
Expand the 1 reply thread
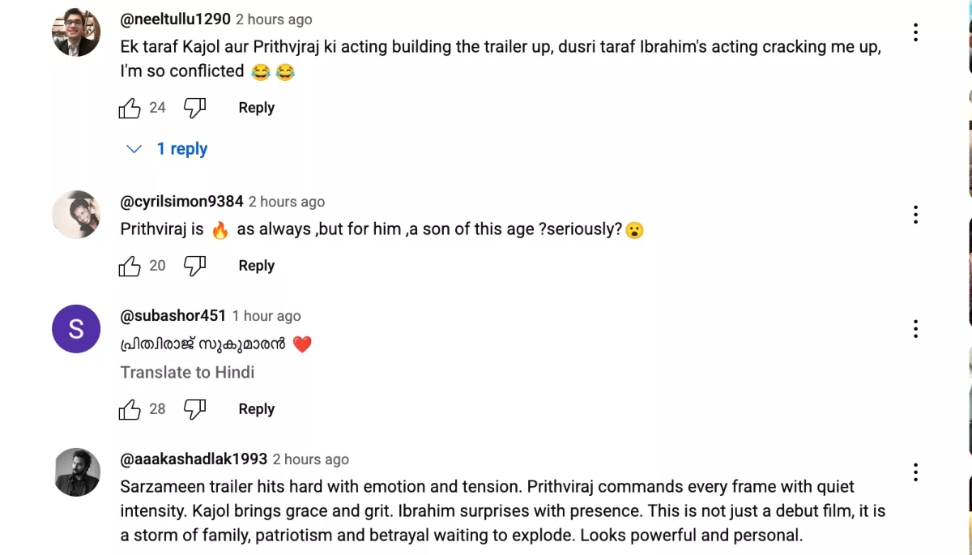[168, 149]
